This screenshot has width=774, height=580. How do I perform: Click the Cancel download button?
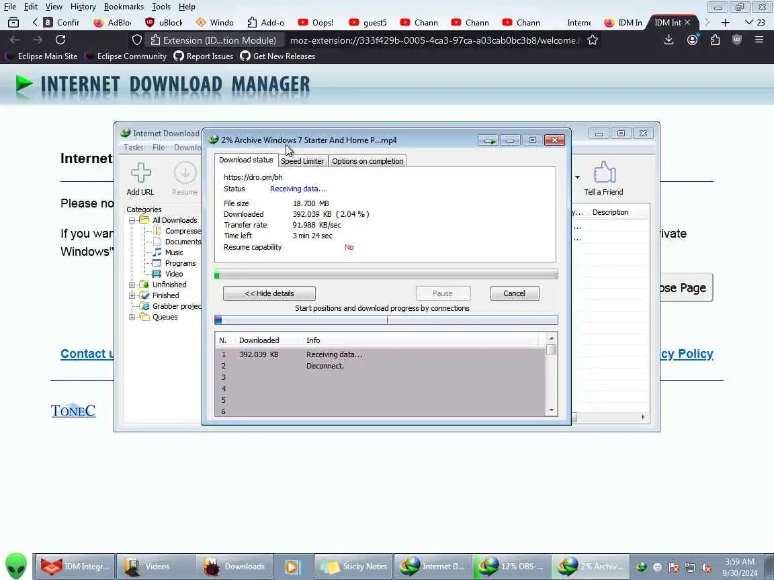click(515, 293)
